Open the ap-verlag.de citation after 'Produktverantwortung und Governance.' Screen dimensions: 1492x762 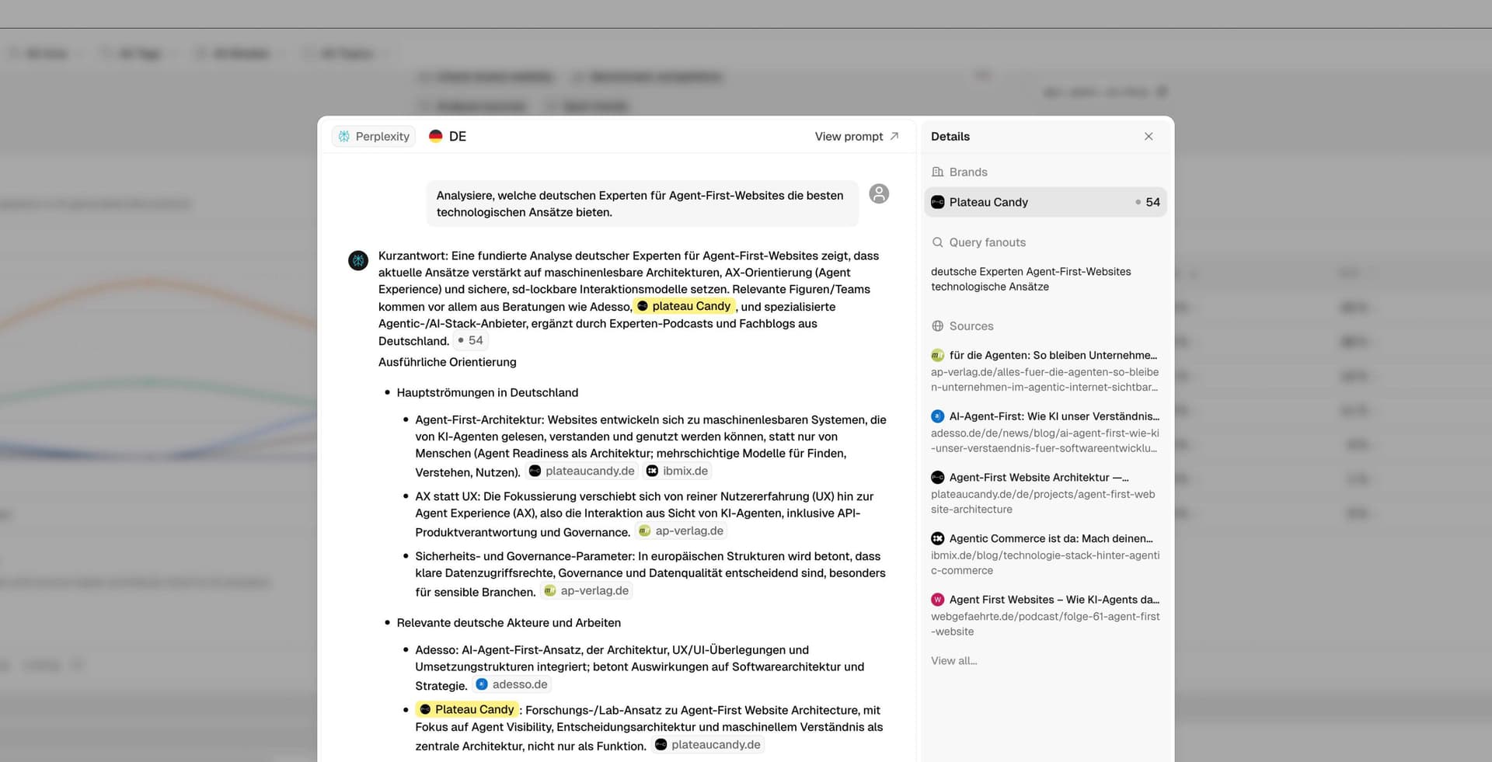681,531
